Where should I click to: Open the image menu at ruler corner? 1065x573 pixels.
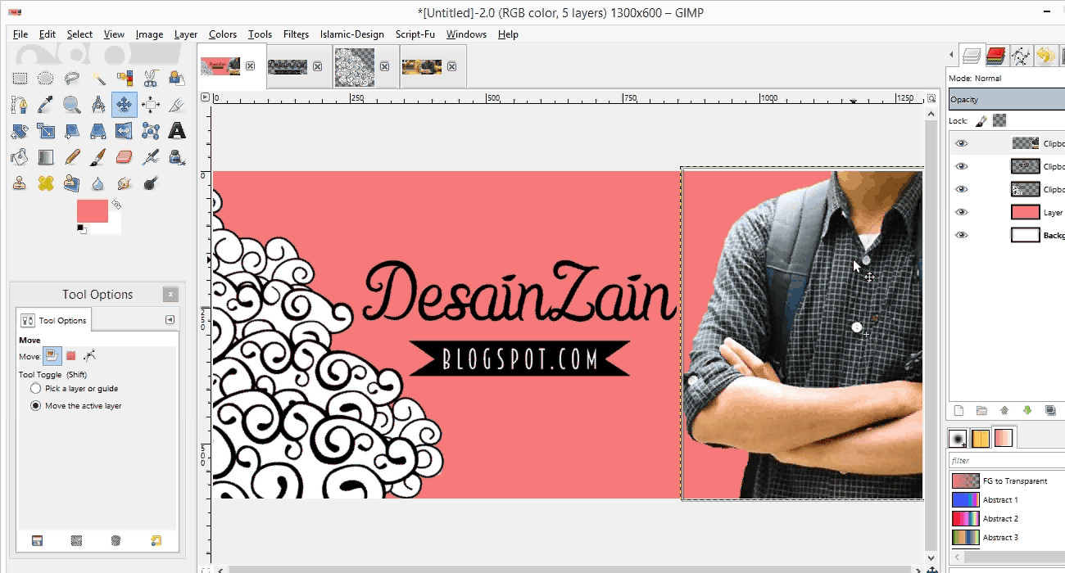click(x=205, y=97)
